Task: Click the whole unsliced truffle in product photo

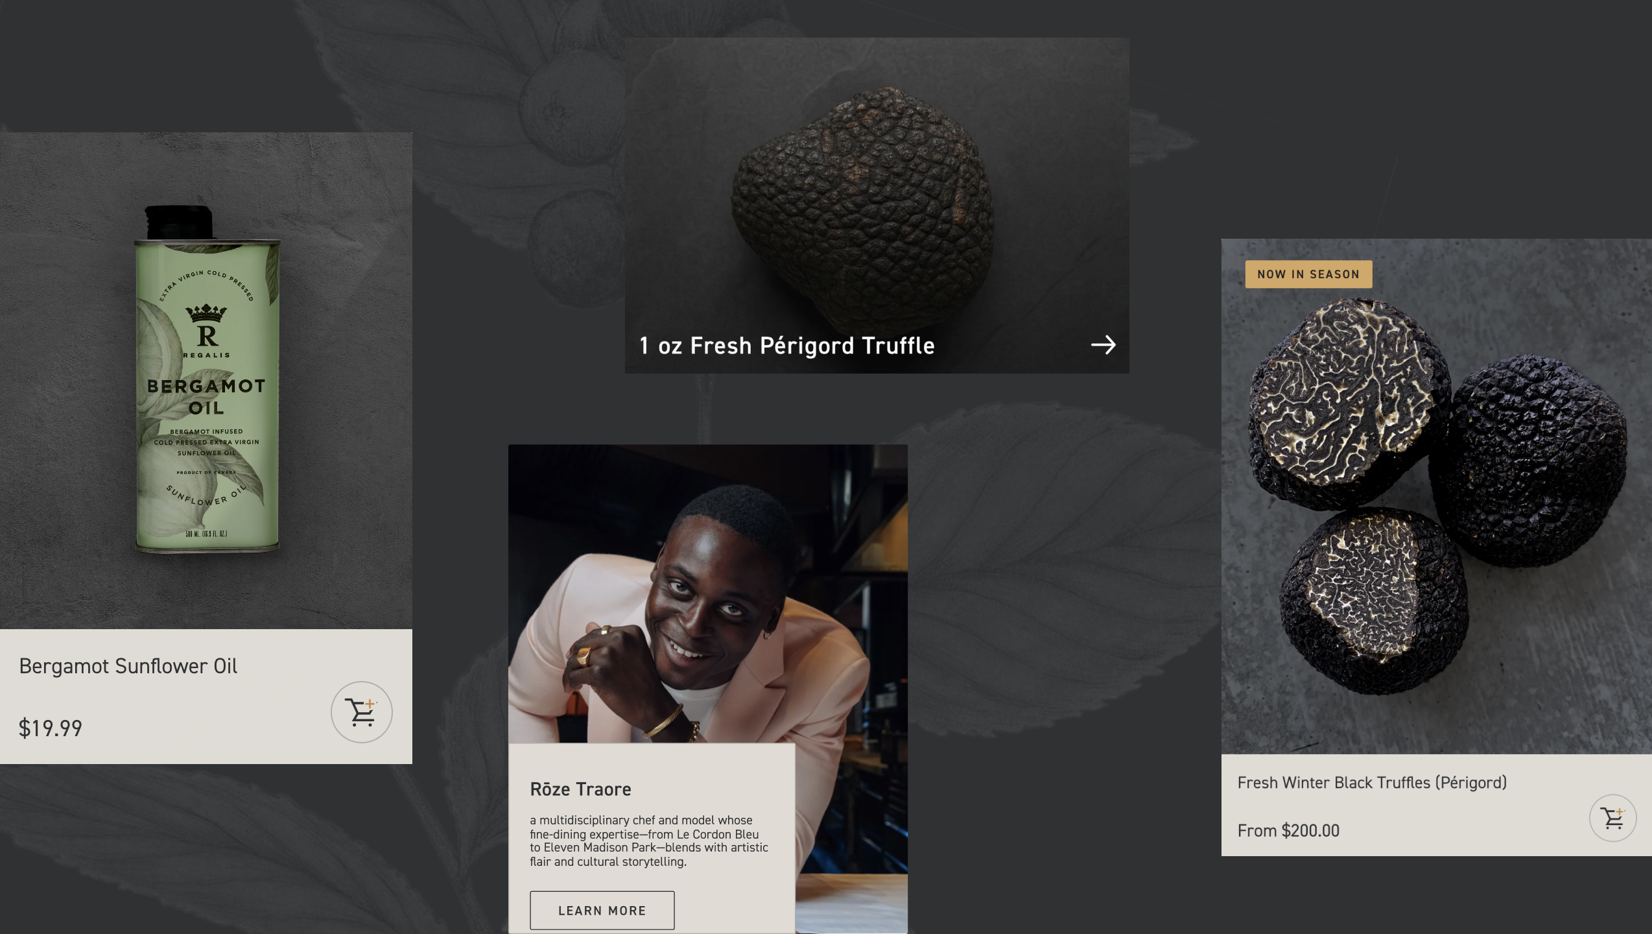Action: click(x=1528, y=461)
